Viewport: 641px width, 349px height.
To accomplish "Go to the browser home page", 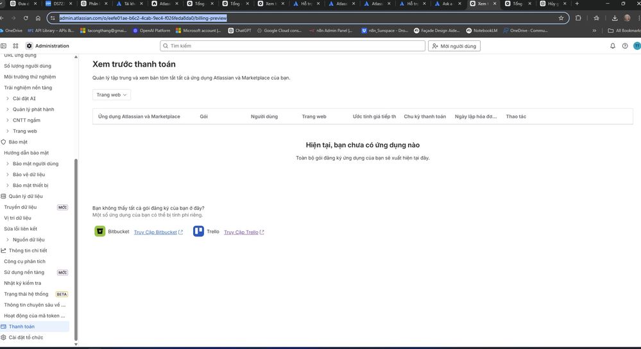I will click(x=38, y=18).
